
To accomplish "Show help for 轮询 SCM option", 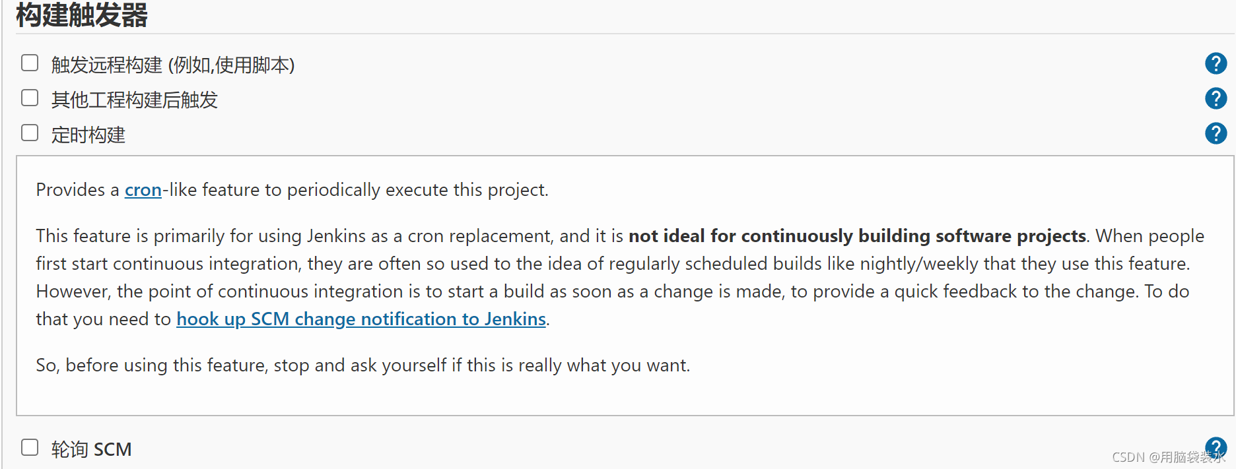I will pyautogui.click(x=1216, y=447).
